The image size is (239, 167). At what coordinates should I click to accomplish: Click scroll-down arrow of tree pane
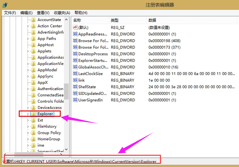tap(66, 150)
